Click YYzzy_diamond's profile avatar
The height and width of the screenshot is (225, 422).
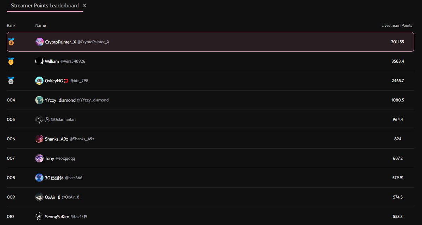39,100
